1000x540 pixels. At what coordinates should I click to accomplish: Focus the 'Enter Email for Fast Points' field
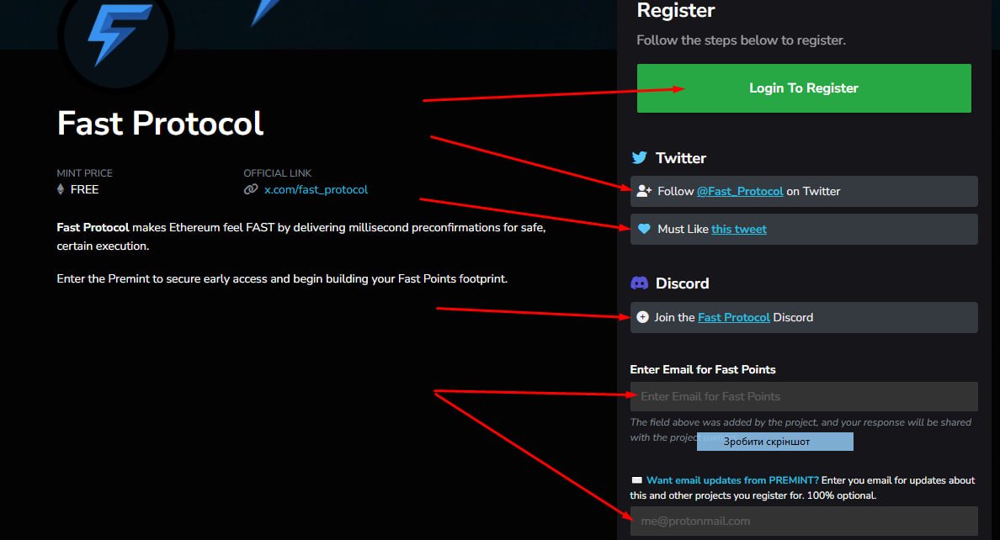[804, 396]
